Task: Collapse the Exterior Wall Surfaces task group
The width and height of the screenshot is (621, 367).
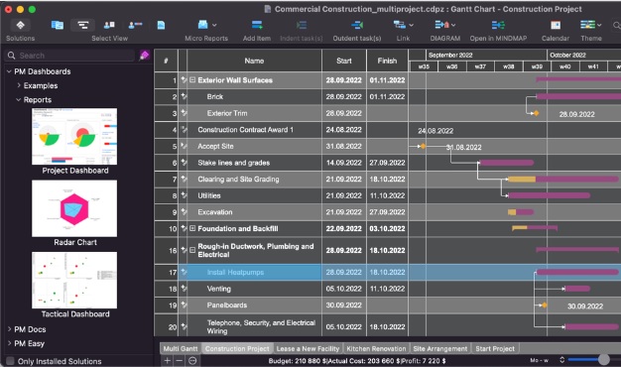Action: [192, 80]
